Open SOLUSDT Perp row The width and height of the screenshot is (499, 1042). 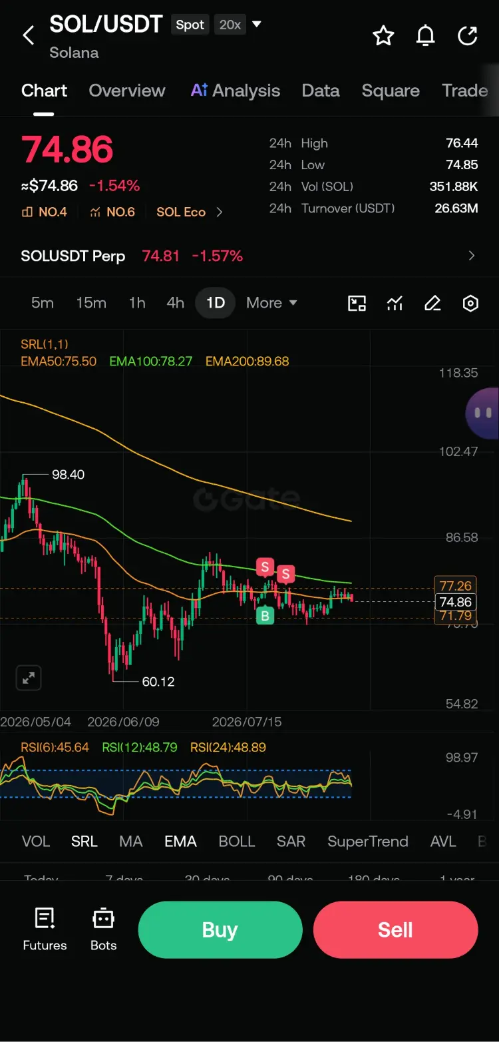tap(249, 256)
